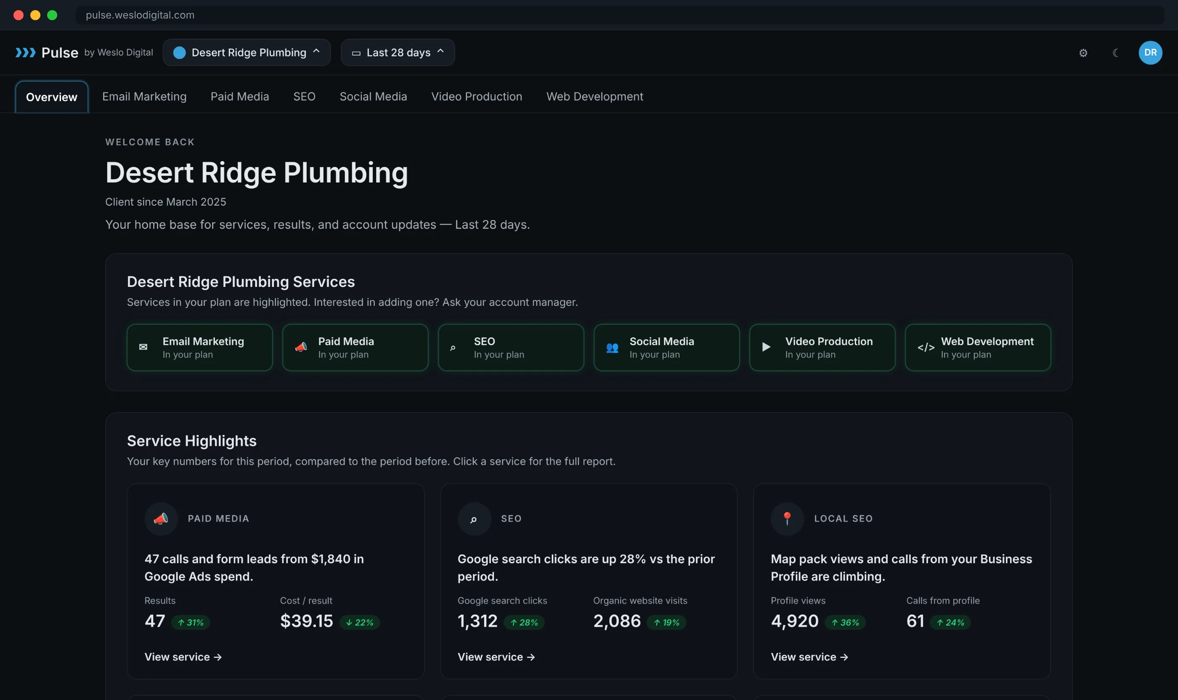1178x700 pixels.
Task: Click the SEO magnifier icon in services
Action: click(452, 348)
